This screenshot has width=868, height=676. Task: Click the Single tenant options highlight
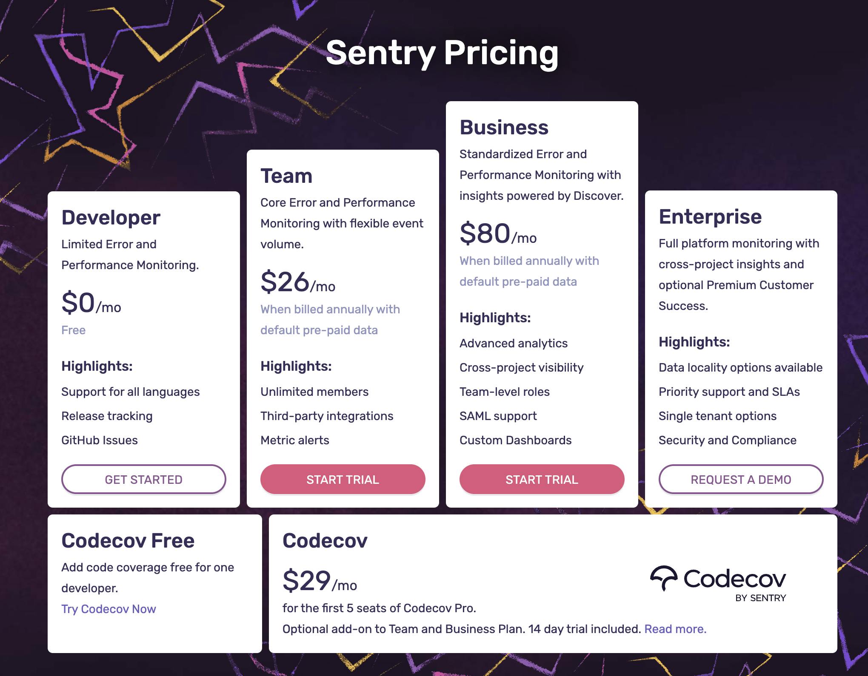pyautogui.click(x=717, y=416)
